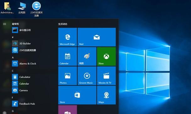
Task: Select the 2345 browser desktop shortcut
Action: click(36, 9)
